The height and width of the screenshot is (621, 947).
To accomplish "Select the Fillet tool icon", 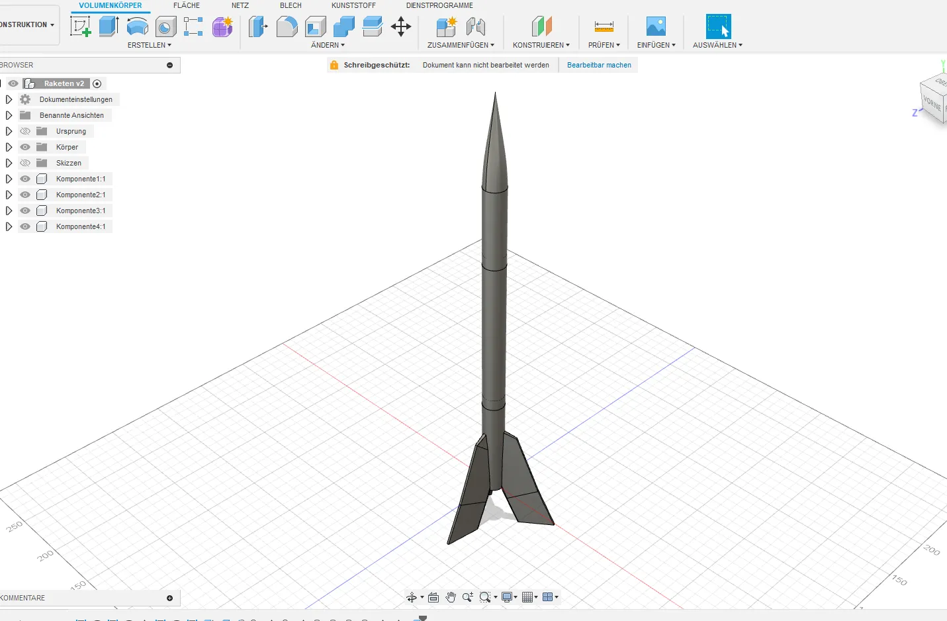I will click(x=287, y=26).
